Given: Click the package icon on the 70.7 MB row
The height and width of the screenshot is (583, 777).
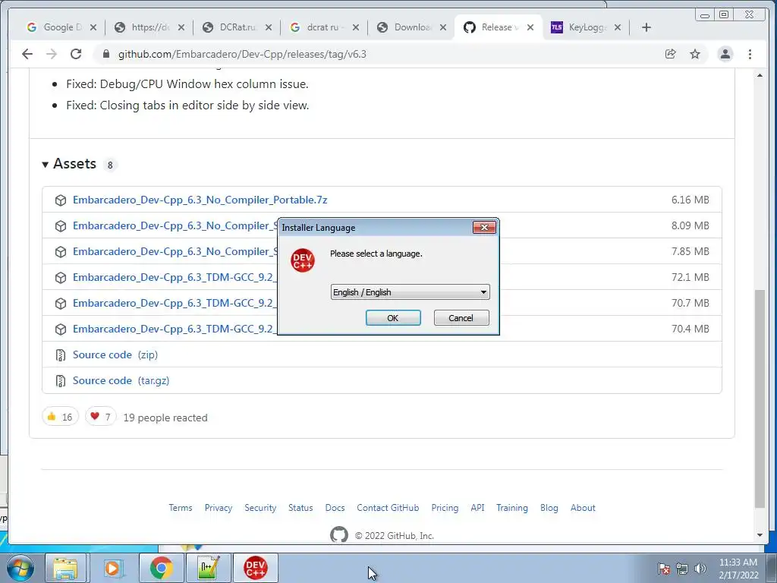Looking at the screenshot, I should (x=61, y=304).
